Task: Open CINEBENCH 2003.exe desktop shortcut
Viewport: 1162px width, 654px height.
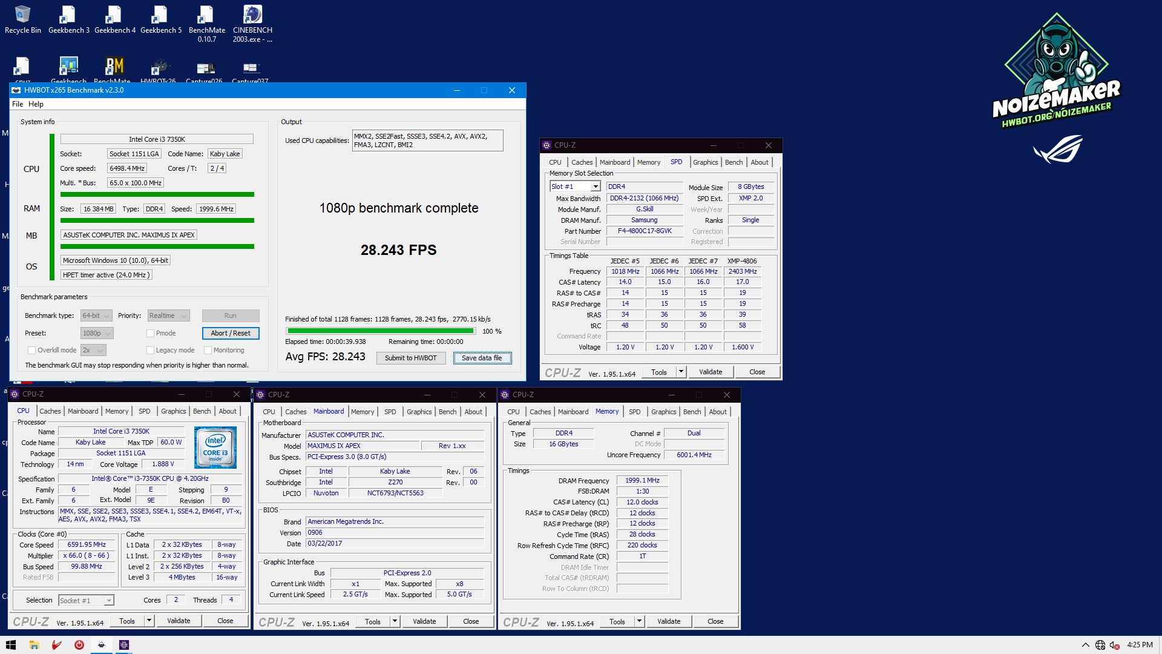Action: pos(252,24)
